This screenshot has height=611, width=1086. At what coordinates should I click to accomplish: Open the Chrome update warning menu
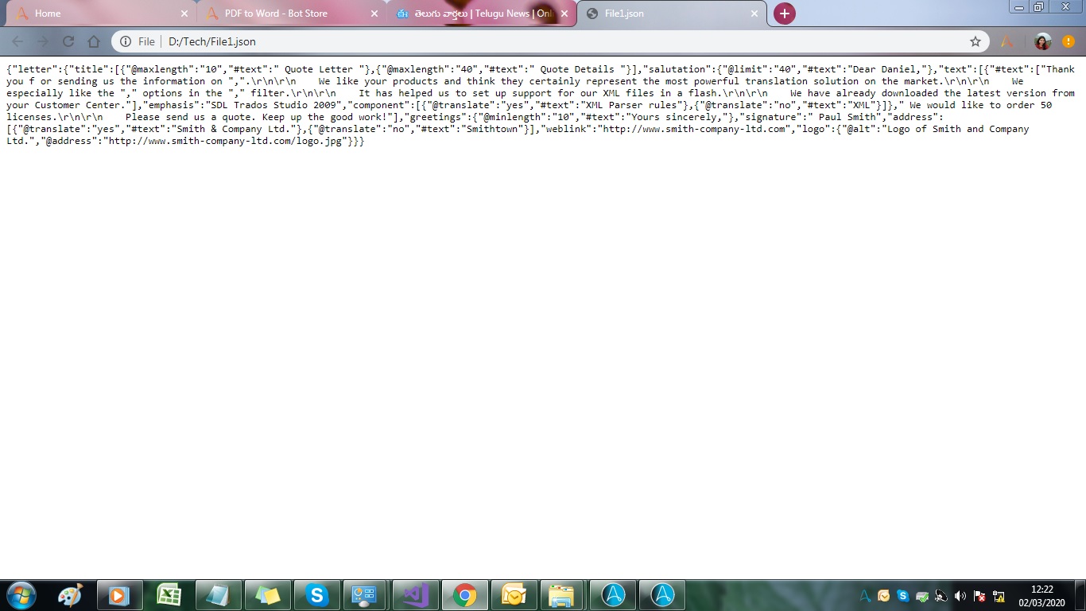1068,41
